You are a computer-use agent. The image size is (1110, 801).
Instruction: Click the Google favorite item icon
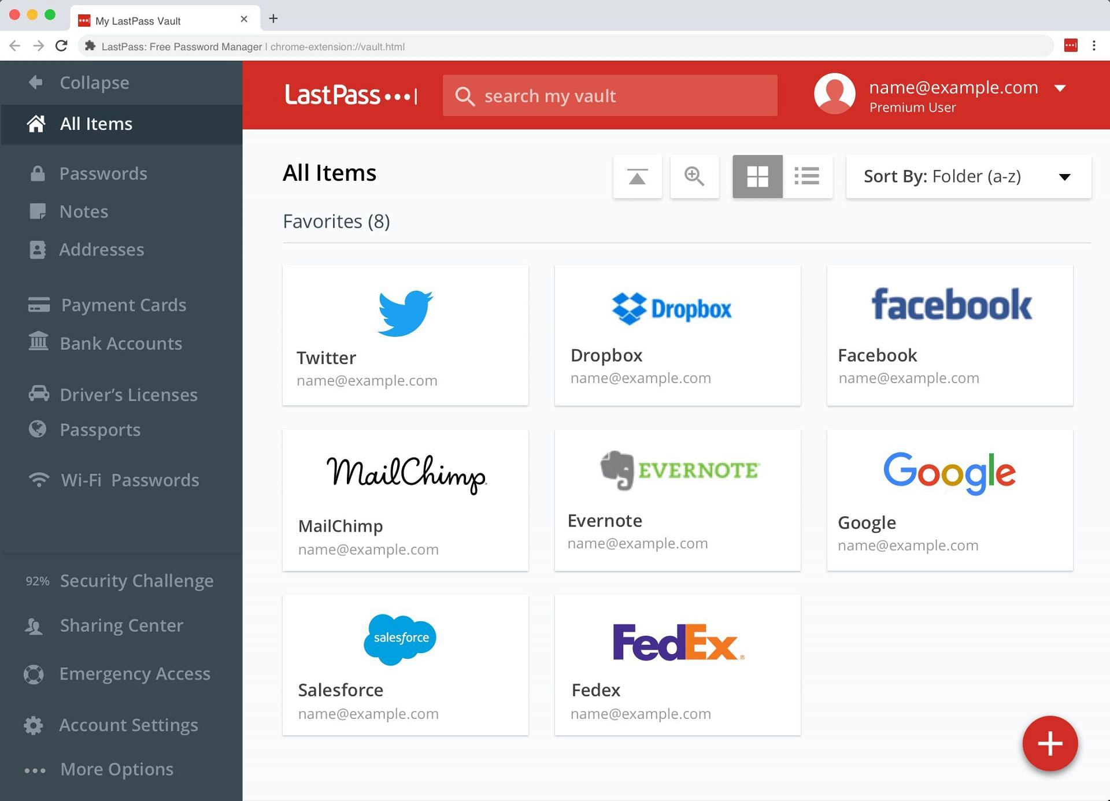(x=949, y=473)
